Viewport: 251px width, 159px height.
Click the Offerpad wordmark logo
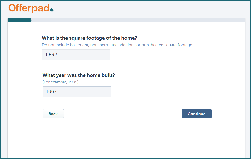[x=29, y=8]
